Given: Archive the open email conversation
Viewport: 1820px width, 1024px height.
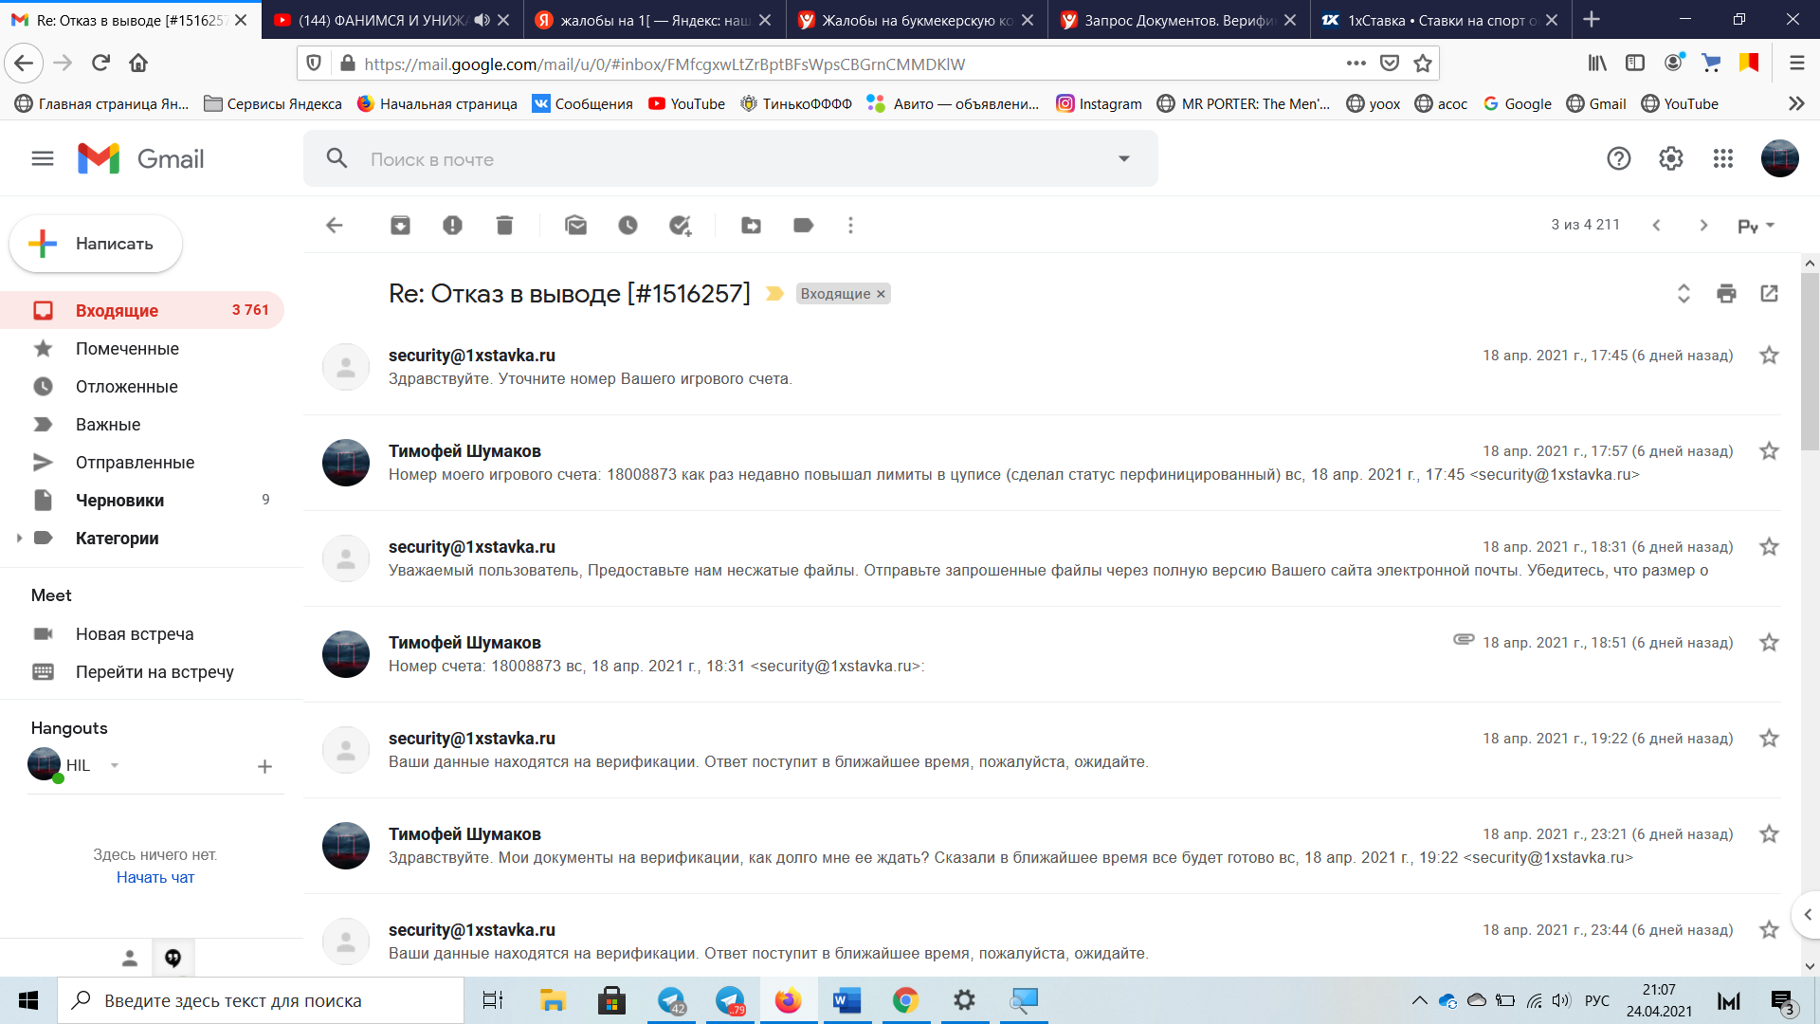Looking at the screenshot, I should click(x=400, y=226).
